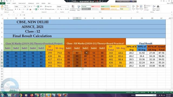The width and height of the screenshot is (173, 97).
Task: Apply the Good cell style
Action: [x=105, y=6]
